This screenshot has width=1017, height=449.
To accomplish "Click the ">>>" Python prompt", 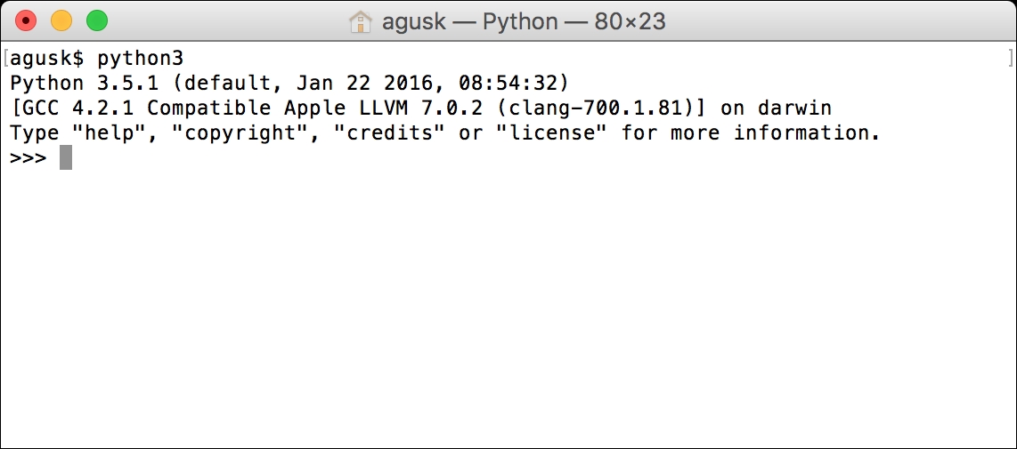I will [x=28, y=158].
